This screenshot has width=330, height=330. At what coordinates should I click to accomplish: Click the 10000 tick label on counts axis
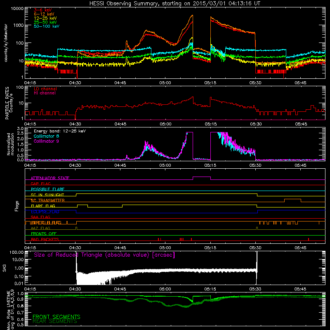[17, 9]
